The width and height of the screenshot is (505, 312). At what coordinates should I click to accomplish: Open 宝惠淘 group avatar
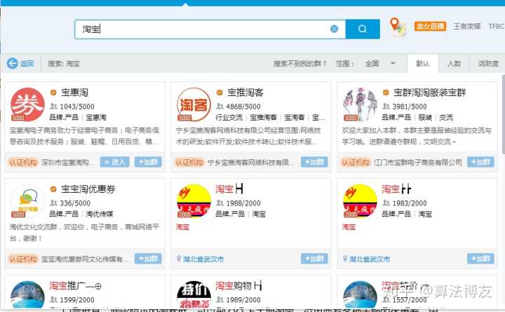(27, 105)
